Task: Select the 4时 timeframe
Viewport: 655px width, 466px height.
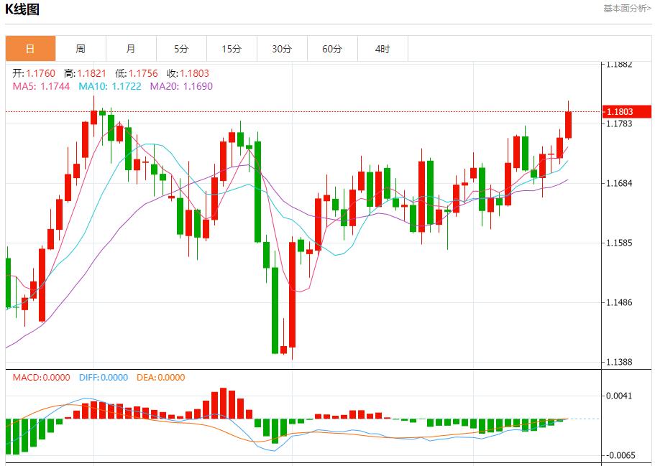Action: coord(384,48)
